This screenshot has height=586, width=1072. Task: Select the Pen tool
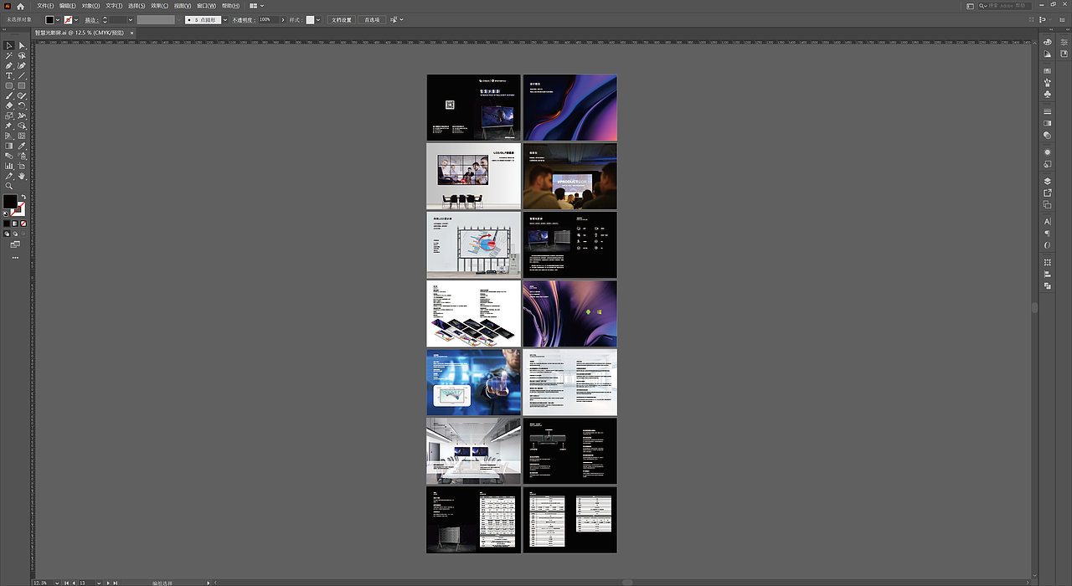point(9,66)
